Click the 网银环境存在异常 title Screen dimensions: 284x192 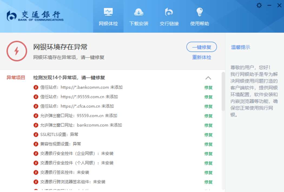pos(60,47)
